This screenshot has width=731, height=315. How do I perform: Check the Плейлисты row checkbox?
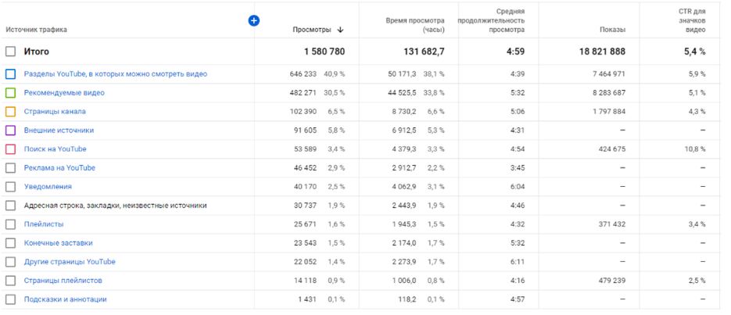click(x=10, y=224)
